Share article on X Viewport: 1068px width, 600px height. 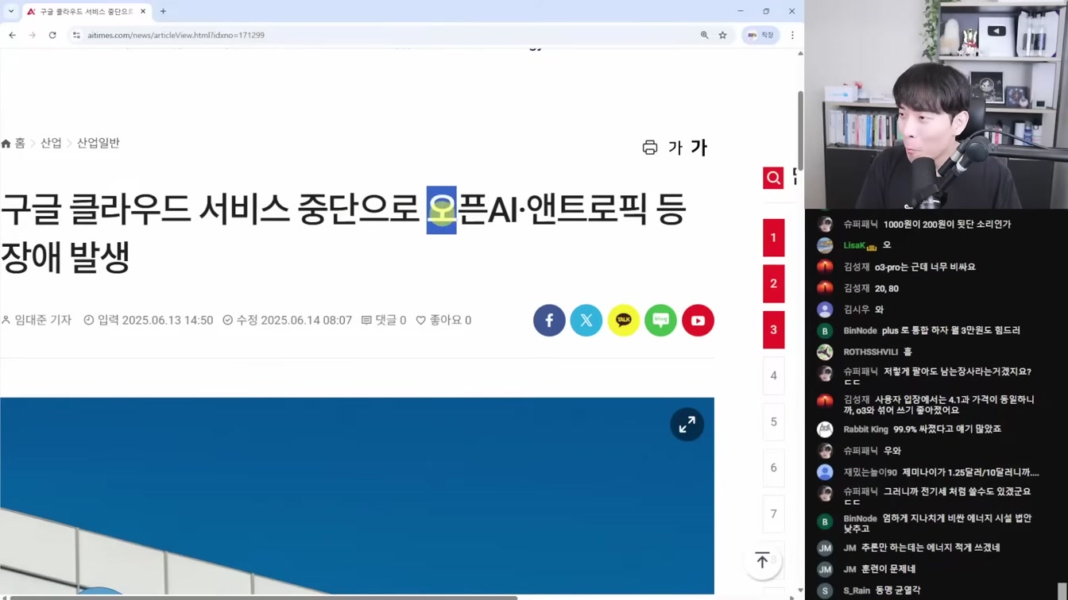[586, 321]
